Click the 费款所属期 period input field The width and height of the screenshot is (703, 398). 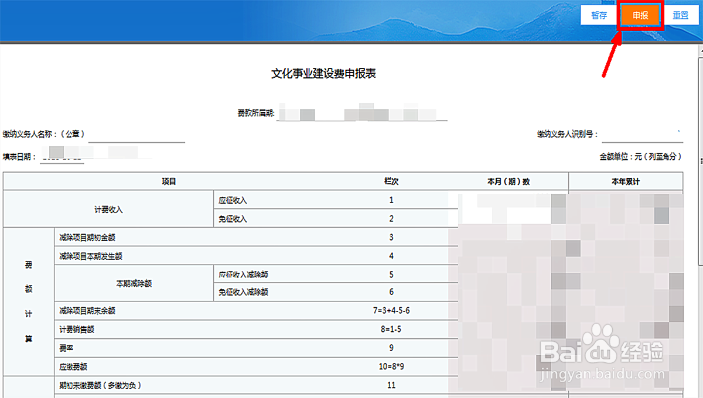[363, 113]
